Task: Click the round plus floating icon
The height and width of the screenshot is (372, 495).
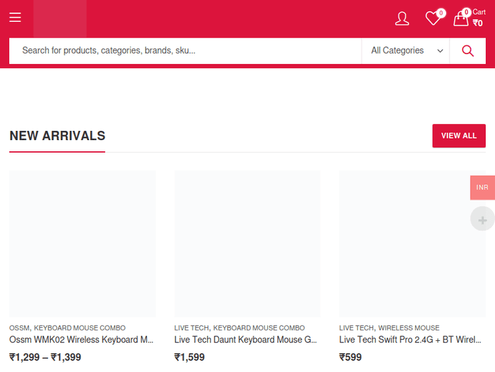Action: tap(482, 219)
